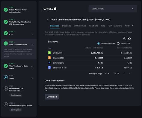
Task: Select the Ethereum (ETH) coin name
Action: click(x=60, y=68)
